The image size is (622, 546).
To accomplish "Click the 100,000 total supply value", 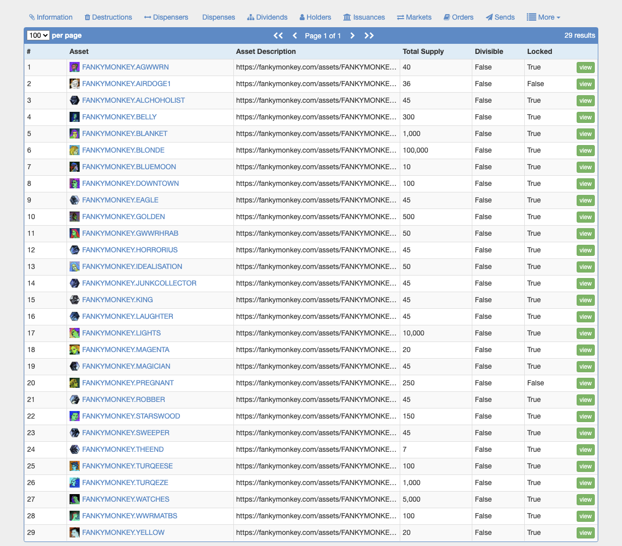I will [415, 150].
